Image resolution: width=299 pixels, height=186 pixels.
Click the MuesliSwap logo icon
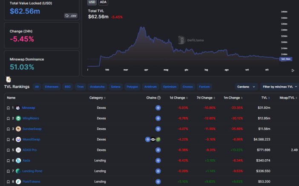click(18, 139)
